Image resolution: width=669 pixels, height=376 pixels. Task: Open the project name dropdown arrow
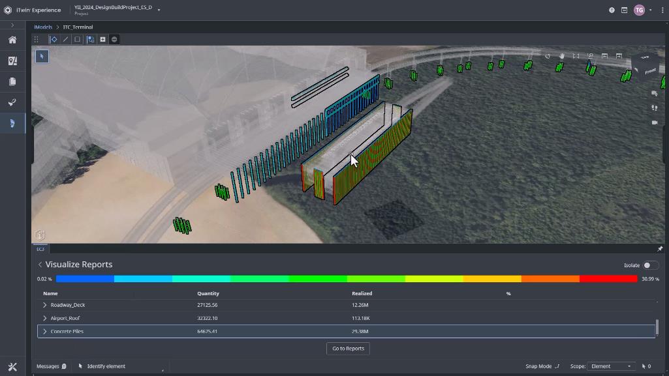159,10
